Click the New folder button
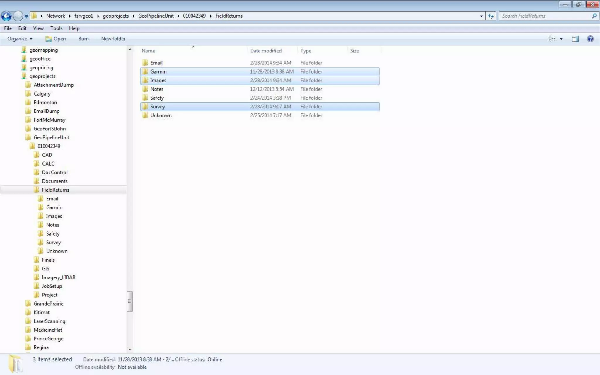Viewport: 600px width, 375px height. [x=113, y=39]
